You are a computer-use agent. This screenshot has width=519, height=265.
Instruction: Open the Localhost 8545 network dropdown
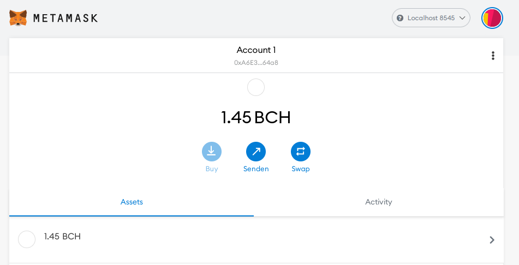431,18
